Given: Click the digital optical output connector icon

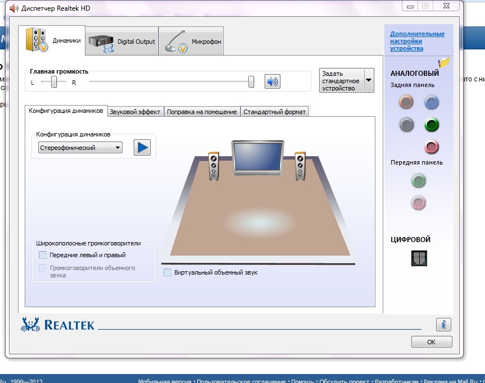Looking at the screenshot, I should point(419,258).
